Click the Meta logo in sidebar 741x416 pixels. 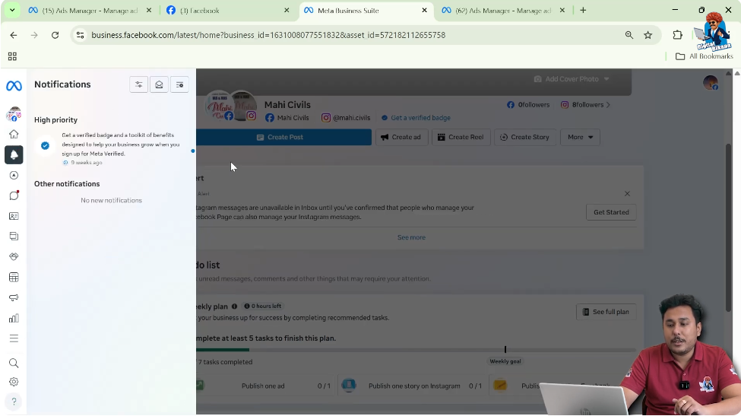(x=14, y=86)
